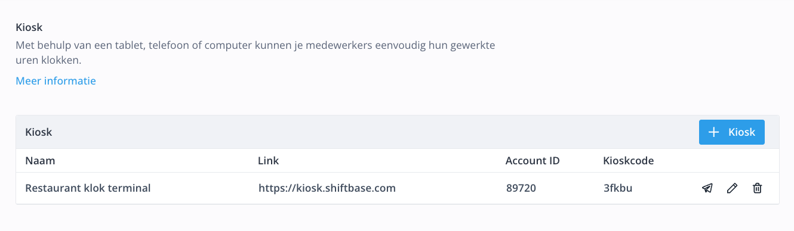The height and width of the screenshot is (231, 794).
Task: Click the Account ID column header
Action: coord(533,161)
